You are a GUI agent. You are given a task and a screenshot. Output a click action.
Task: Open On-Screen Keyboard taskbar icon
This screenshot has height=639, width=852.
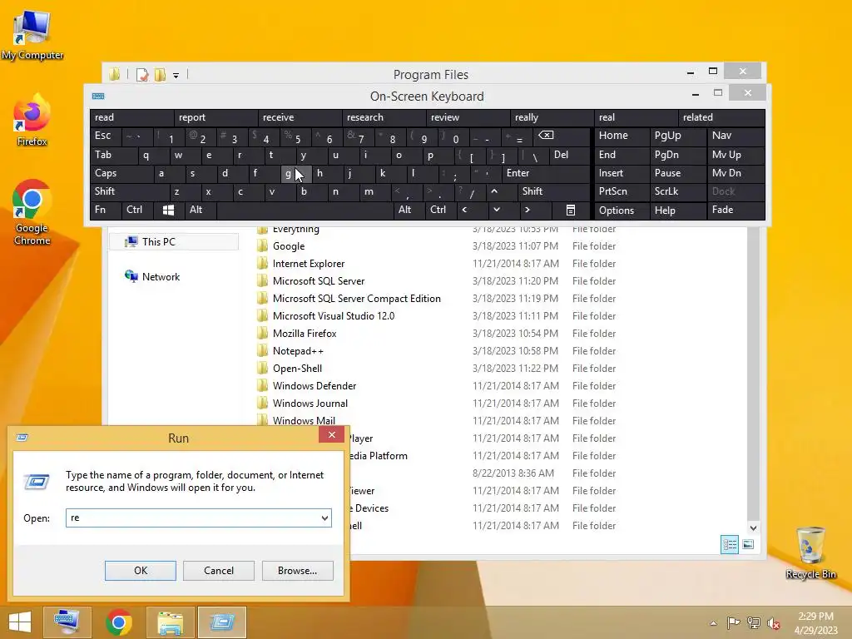(67, 622)
